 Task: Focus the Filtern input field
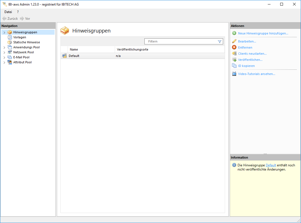(x=182, y=41)
